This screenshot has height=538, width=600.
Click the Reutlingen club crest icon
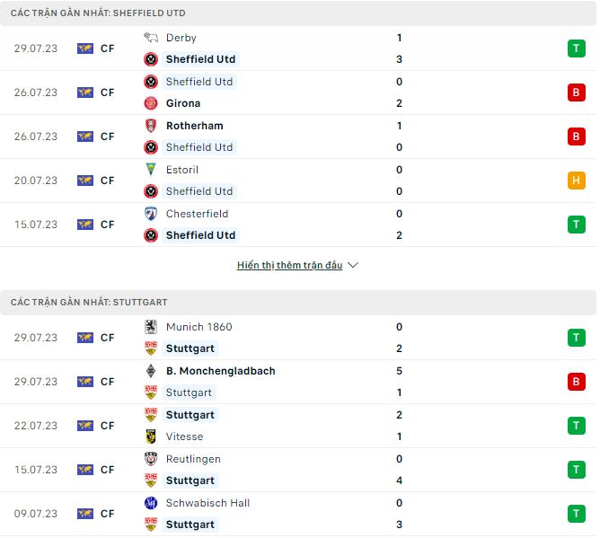[x=151, y=459]
